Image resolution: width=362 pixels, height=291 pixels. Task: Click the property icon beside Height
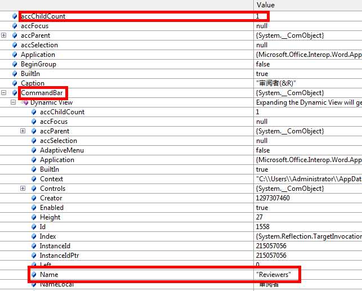(34, 217)
